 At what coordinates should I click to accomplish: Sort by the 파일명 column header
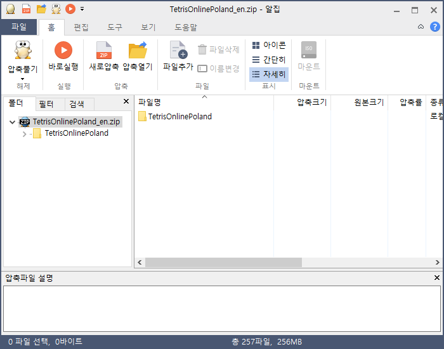[204, 102]
